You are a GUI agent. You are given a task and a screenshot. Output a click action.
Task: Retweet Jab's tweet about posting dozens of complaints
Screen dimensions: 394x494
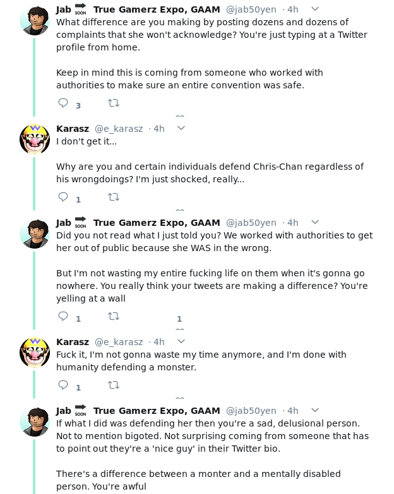tap(114, 103)
